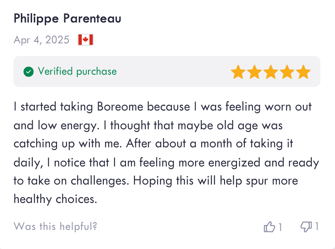The image size is (335, 249).
Task: Select the third rating star
Action: click(x=270, y=72)
